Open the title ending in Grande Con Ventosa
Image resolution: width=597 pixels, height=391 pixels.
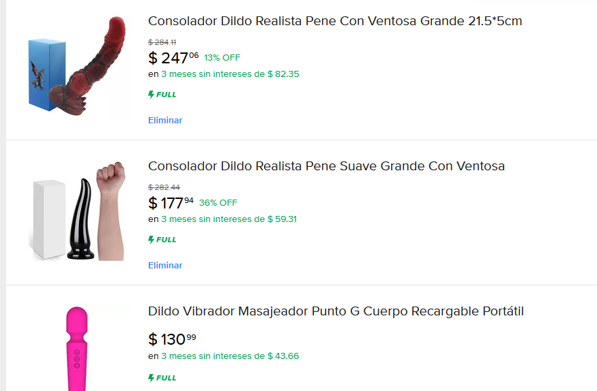click(x=326, y=166)
